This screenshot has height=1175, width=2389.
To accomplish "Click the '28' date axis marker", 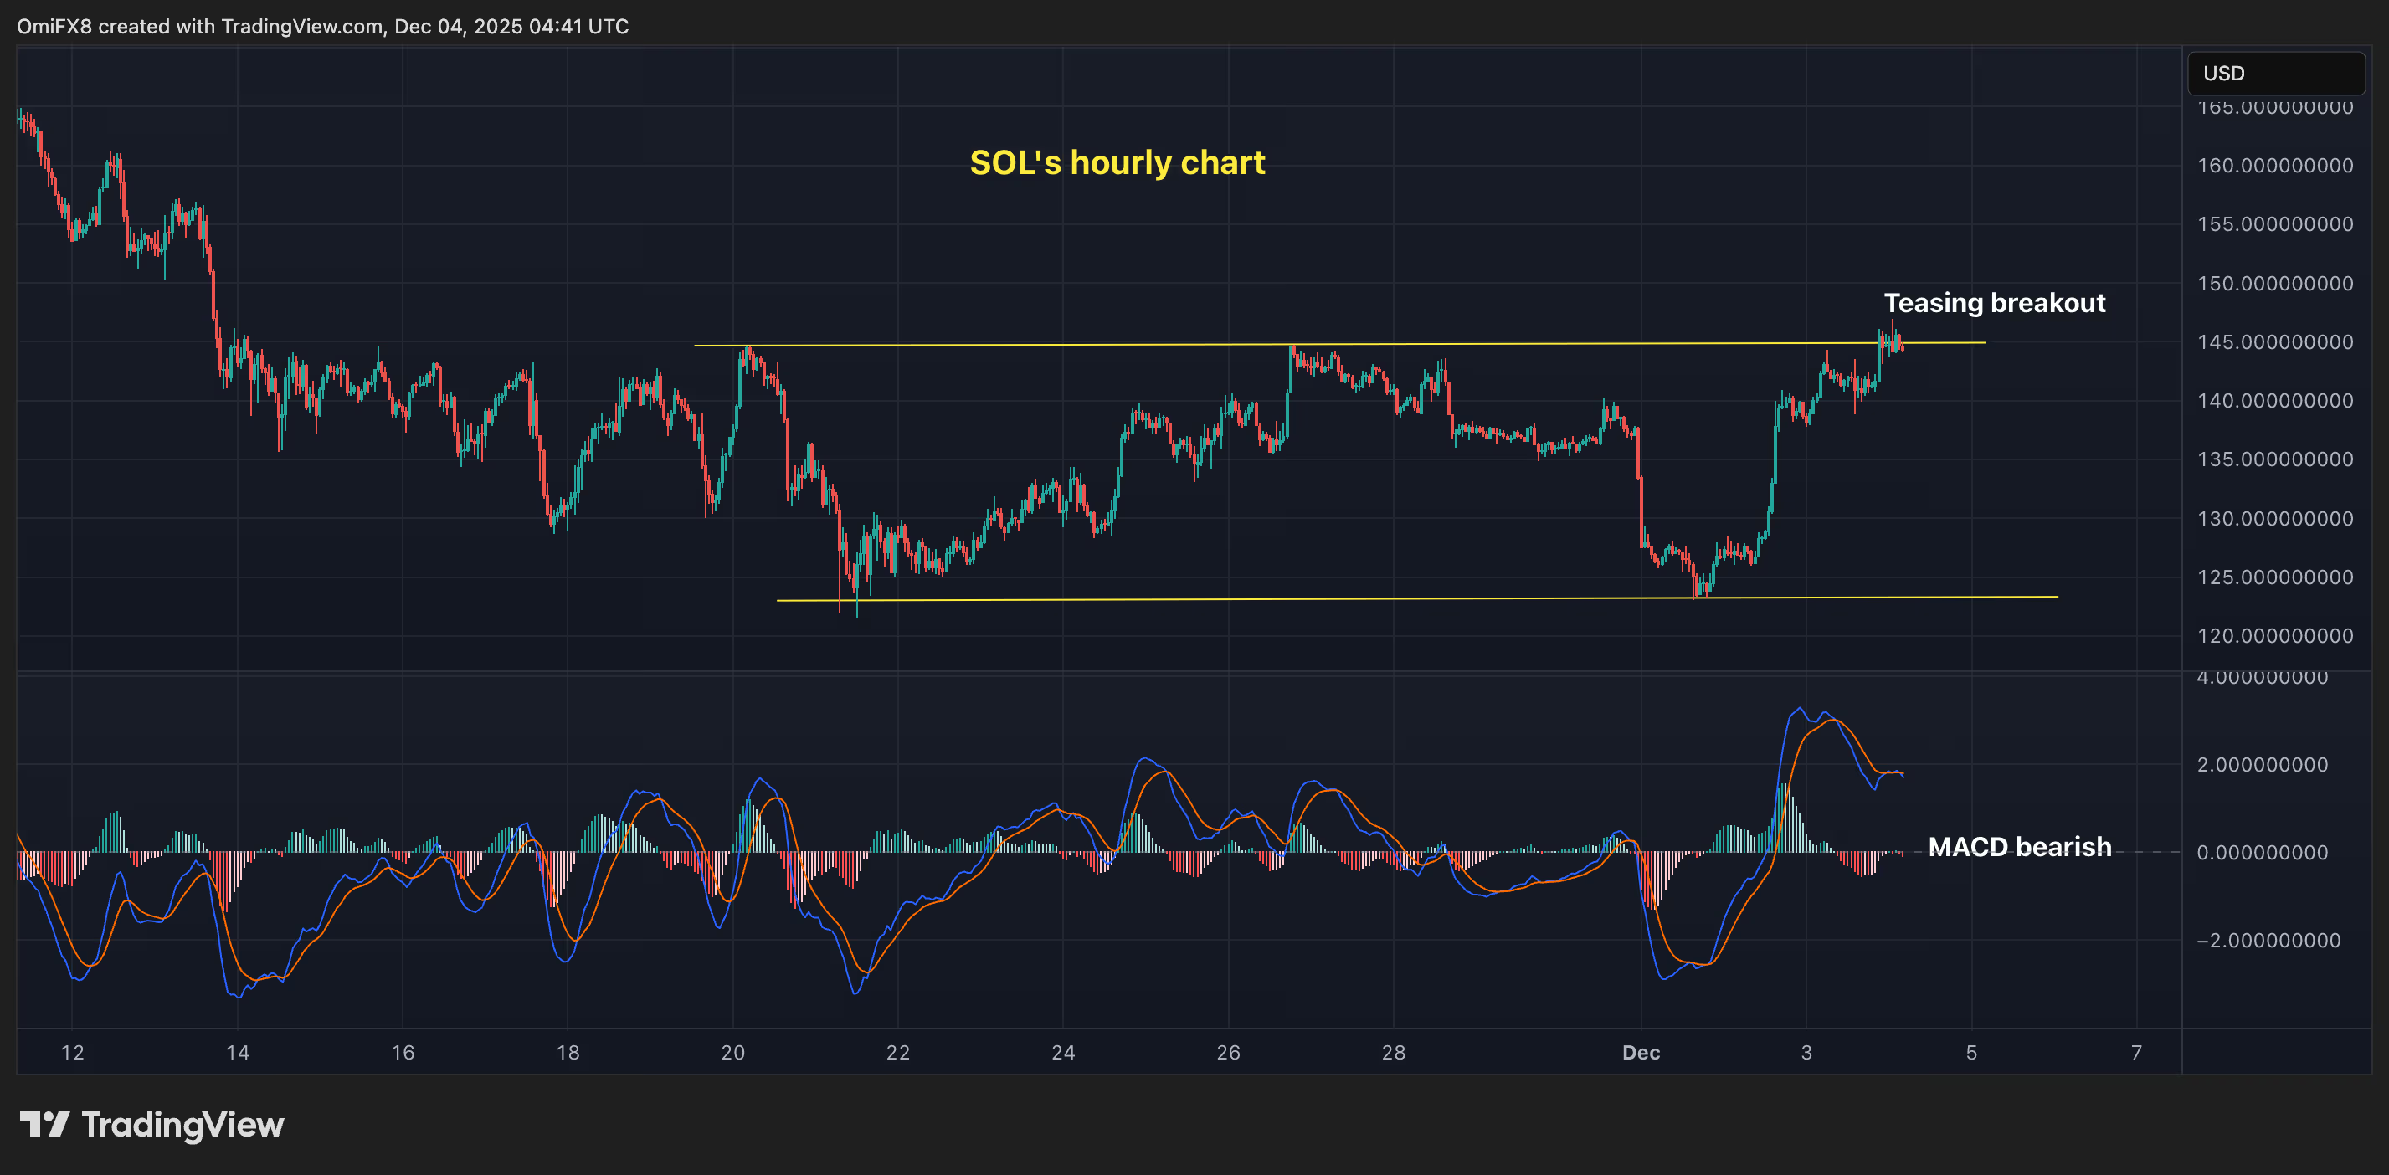I will pos(1393,1053).
